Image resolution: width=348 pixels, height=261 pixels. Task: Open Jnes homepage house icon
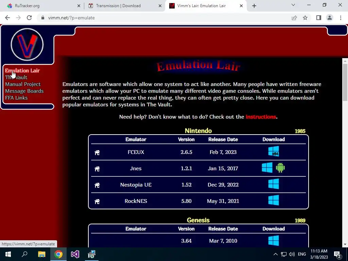pos(97,169)
